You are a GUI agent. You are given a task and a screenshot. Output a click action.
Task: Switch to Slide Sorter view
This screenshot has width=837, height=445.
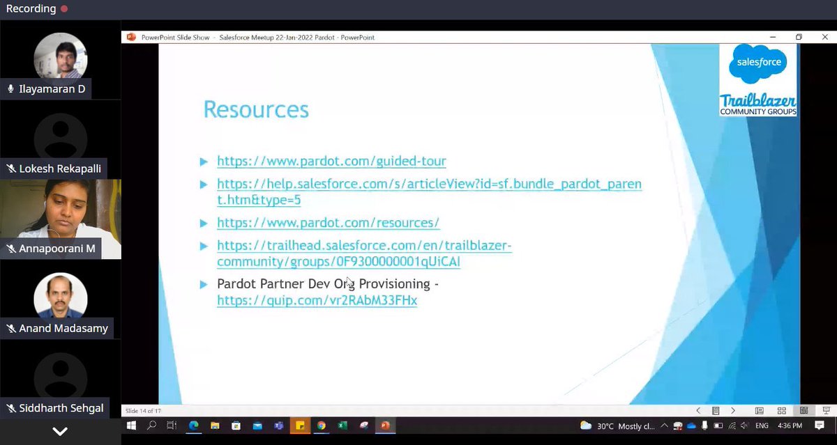[x=781, y=411]
